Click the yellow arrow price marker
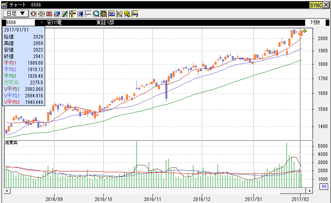Screen dimensions: 331x203 305,31
